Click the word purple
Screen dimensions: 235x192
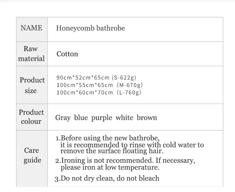(x=102, y=118)
